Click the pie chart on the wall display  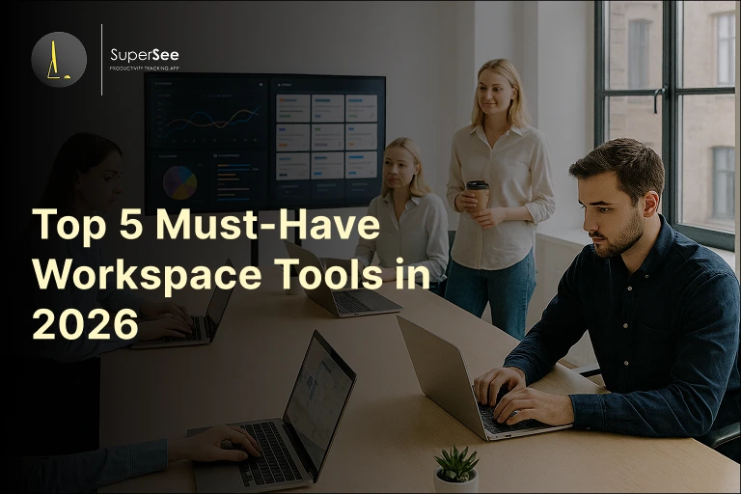pos(179,182)
